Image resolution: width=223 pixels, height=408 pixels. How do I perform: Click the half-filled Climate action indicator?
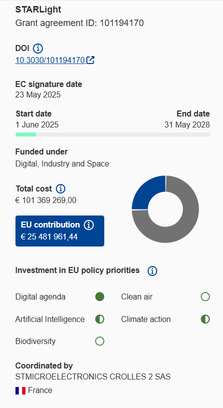(x=206, y=319)
